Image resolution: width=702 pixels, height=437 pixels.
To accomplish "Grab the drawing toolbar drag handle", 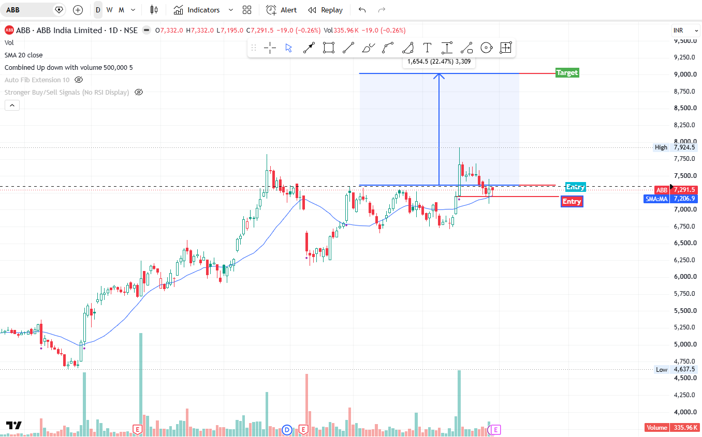I will 254,48.
